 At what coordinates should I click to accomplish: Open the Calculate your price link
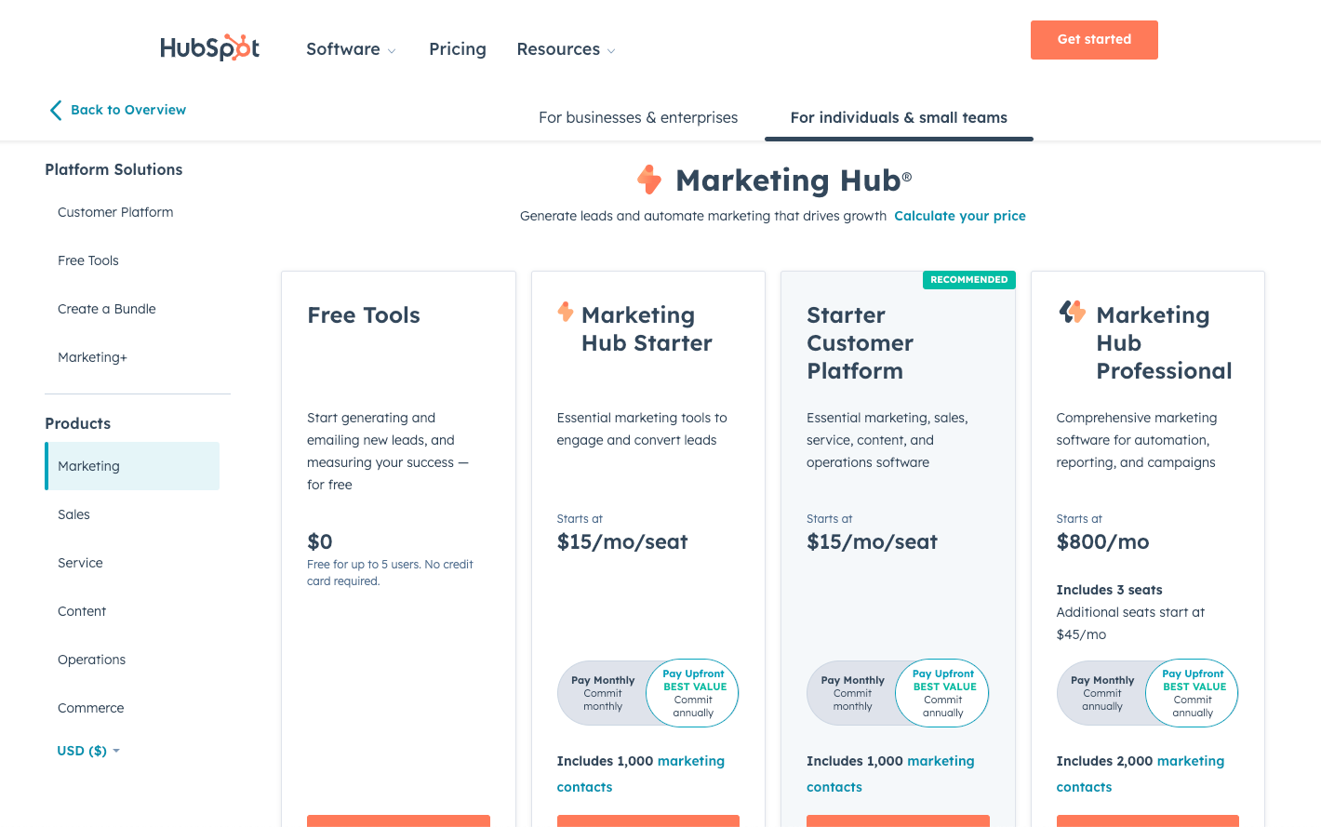[x=959, y=216]
